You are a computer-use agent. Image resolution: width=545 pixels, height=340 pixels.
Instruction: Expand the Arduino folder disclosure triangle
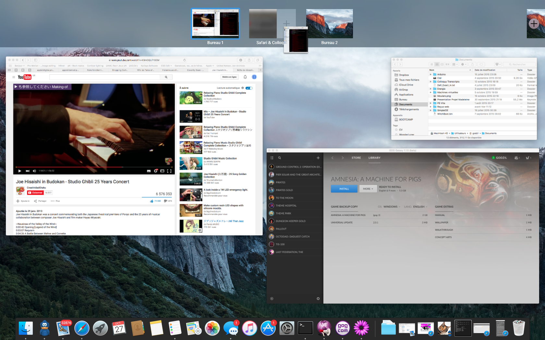(x=430, y=74)
